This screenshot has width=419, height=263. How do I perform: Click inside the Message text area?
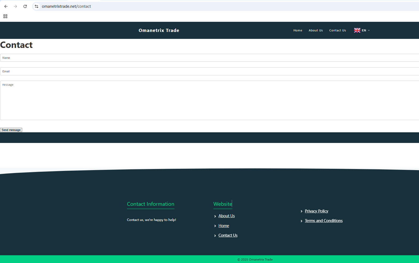(209, 100)
